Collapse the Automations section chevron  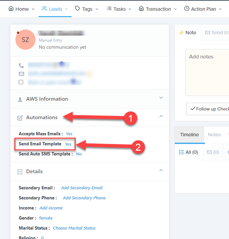(x=161, y=116)
